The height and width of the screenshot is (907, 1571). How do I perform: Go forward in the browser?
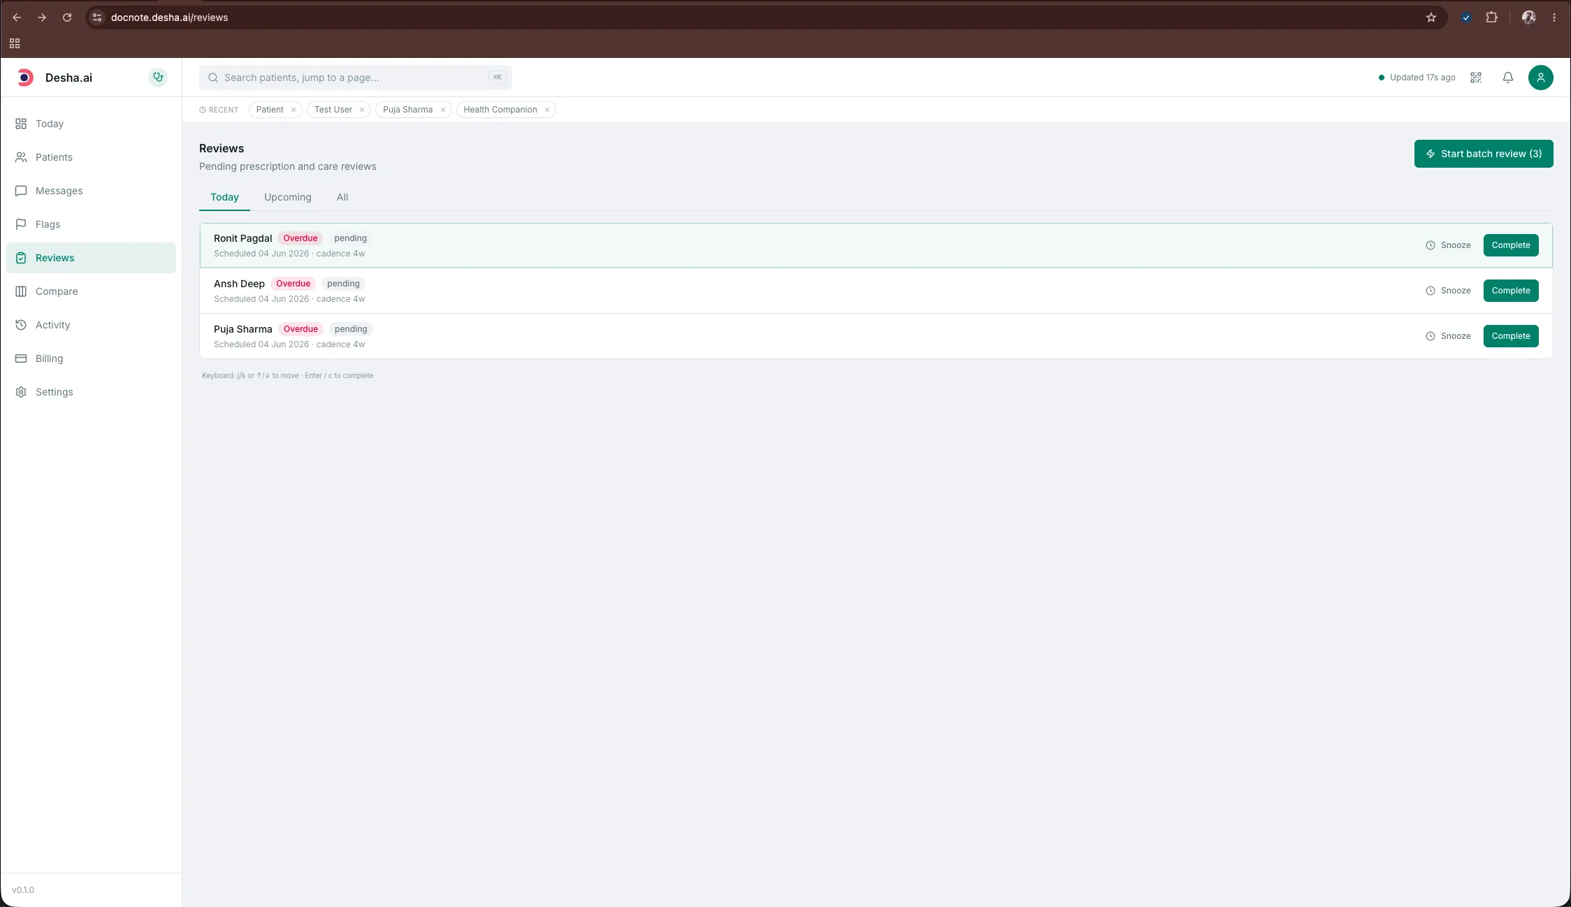[x=42, y=17]
